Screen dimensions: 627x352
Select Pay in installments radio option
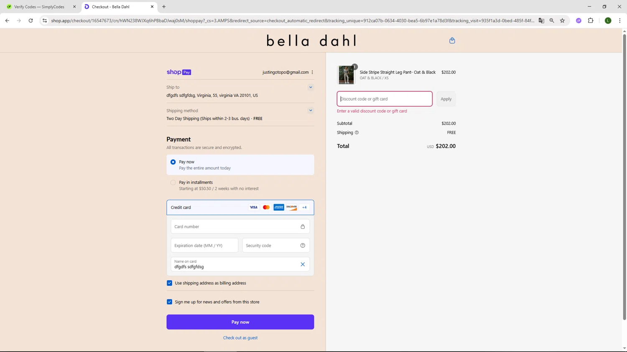173,183
